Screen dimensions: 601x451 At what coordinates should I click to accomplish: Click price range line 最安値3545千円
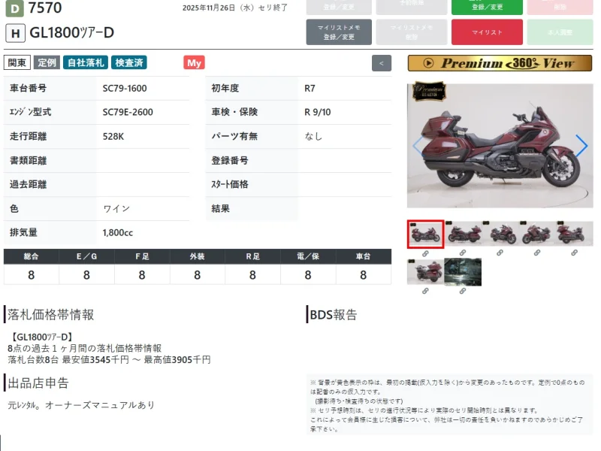pyautogui.click(x=109, y=360)
